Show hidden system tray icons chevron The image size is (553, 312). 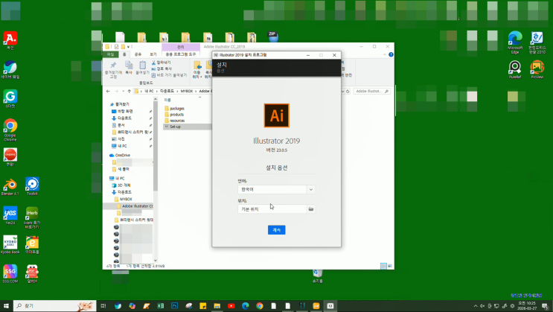476,305
